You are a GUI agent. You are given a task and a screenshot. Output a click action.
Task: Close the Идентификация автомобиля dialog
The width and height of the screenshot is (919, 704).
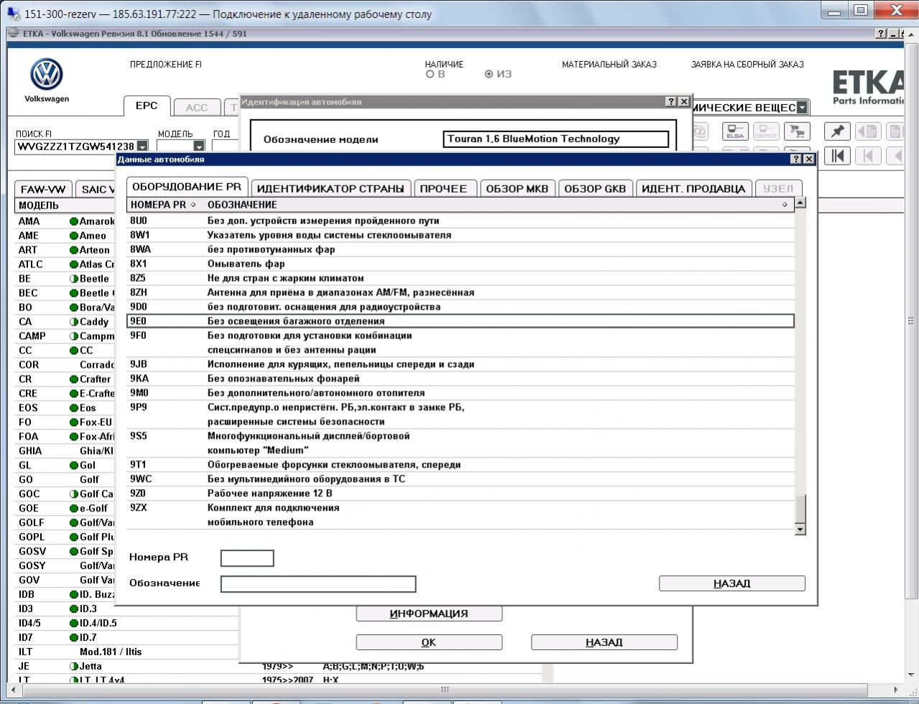pyautogui.click(x=684, y=101)
